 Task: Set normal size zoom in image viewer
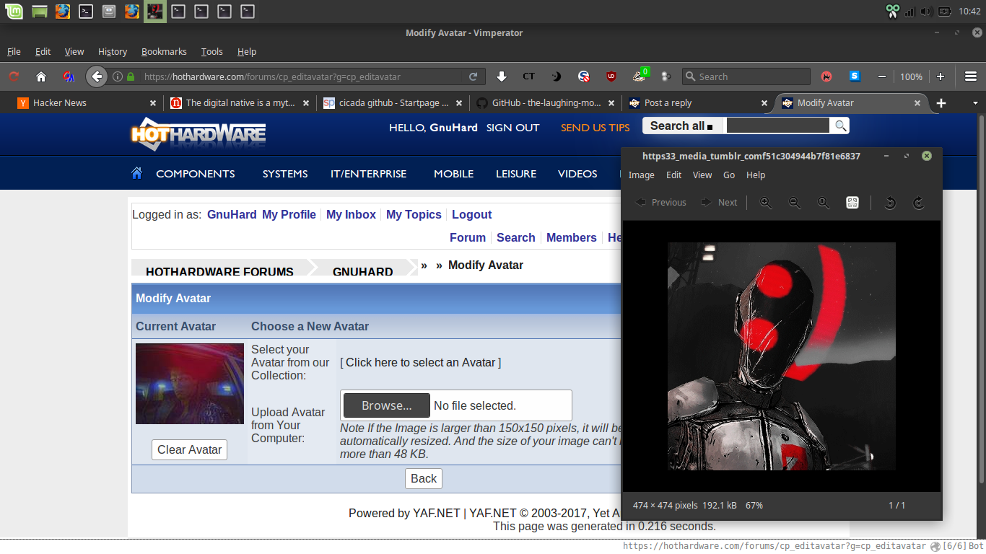[824, 203]
